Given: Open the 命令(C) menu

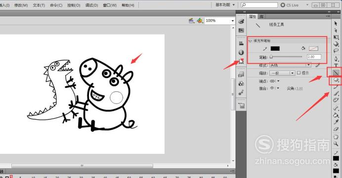Looking at the screenshot, I should tap(56, 5).
